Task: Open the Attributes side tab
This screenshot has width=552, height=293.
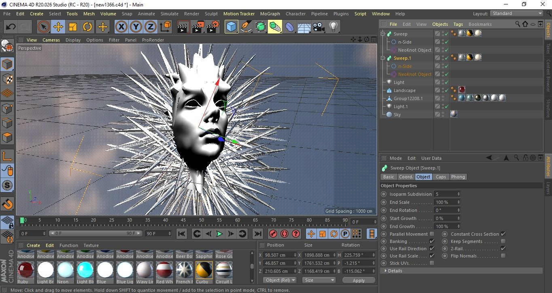Action: [x=548, y=166]
